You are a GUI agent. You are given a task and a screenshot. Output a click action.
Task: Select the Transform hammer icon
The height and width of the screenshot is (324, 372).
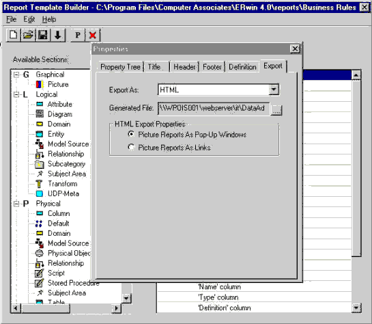[39, 184]
